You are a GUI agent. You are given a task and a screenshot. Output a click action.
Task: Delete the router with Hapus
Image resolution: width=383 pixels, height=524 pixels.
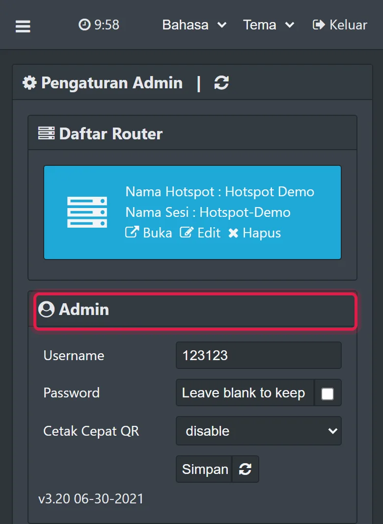pyautogui.click(x=254, y=233)
